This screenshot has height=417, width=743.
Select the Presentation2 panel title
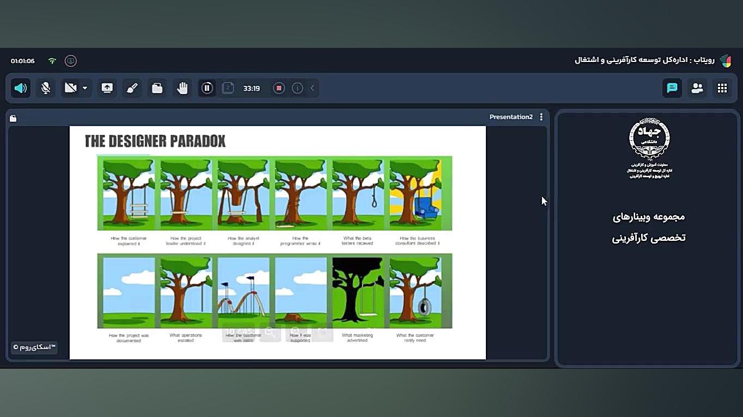(511, 117)
